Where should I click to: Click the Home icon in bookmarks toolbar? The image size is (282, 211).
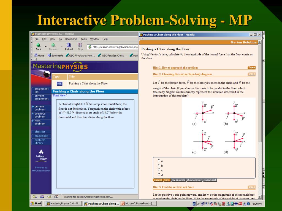pos(36,55)
